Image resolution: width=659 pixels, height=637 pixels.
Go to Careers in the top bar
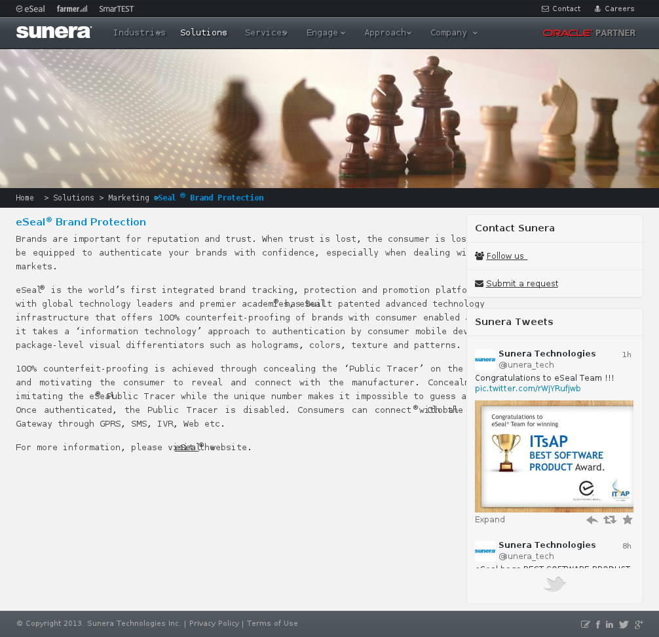[614, 9]
